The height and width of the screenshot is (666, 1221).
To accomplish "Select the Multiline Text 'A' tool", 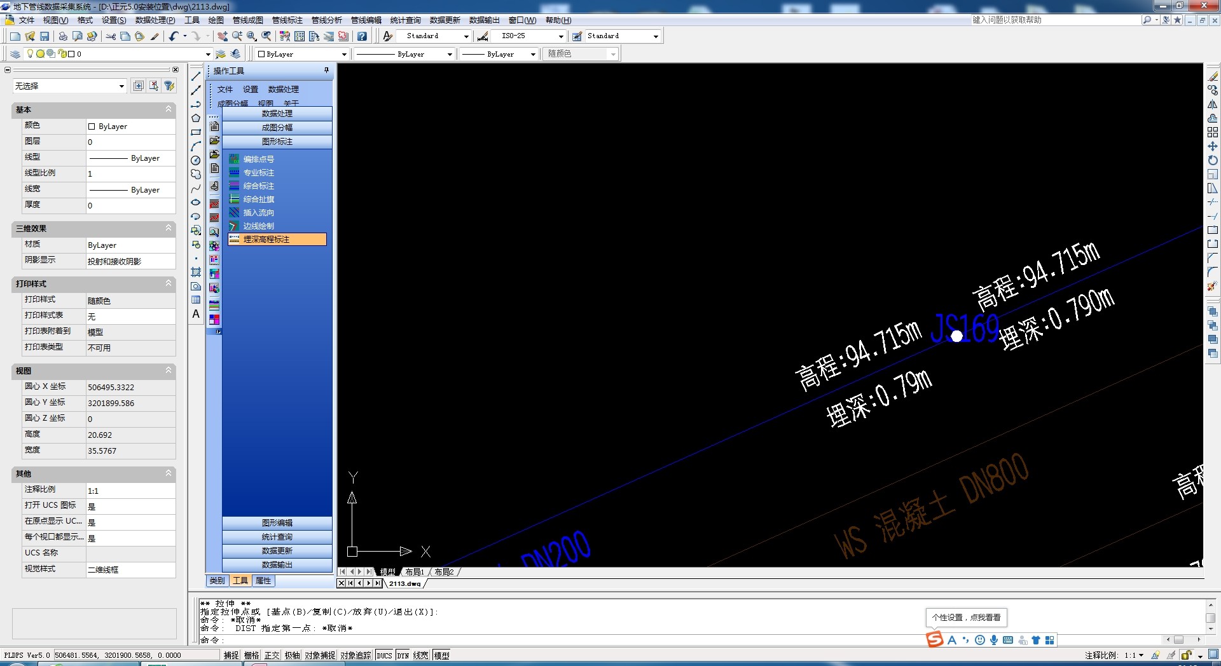I will point(196,314).
